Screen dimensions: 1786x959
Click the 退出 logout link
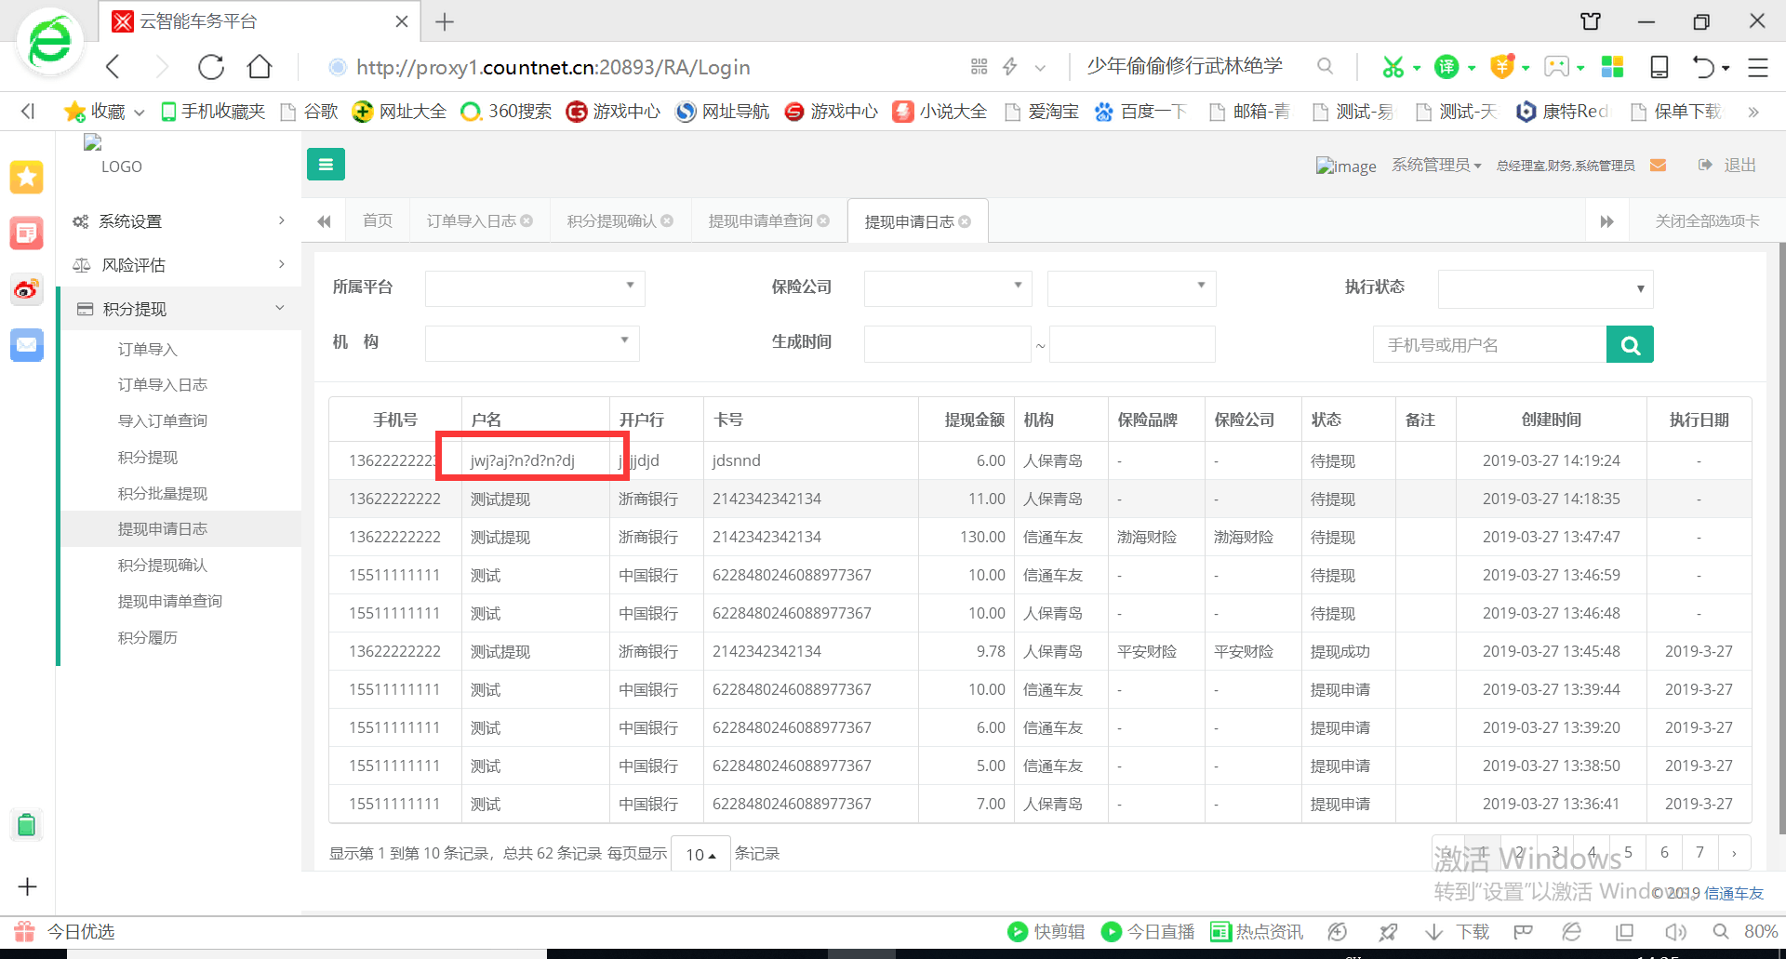[1739, 166]
